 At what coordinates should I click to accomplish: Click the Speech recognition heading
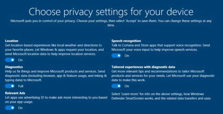pos(126,41)
